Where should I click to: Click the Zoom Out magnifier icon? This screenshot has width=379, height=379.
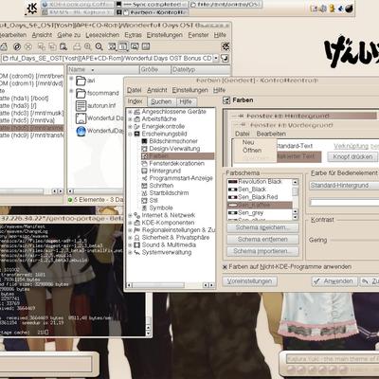pos(99,46)
